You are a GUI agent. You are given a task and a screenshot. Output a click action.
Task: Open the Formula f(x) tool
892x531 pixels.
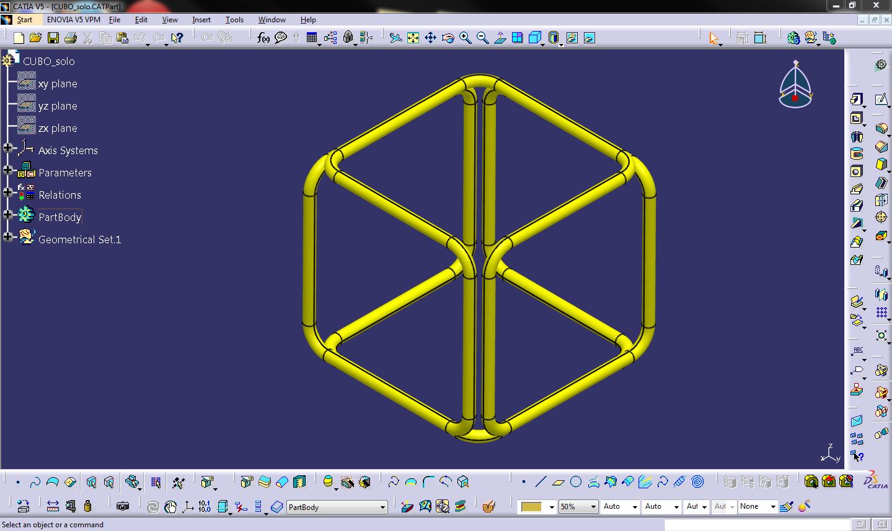coord(263,38)
